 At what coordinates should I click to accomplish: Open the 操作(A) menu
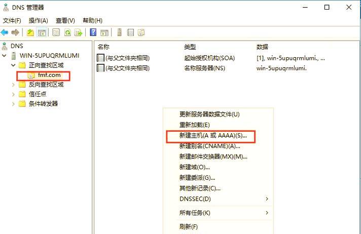38,20
